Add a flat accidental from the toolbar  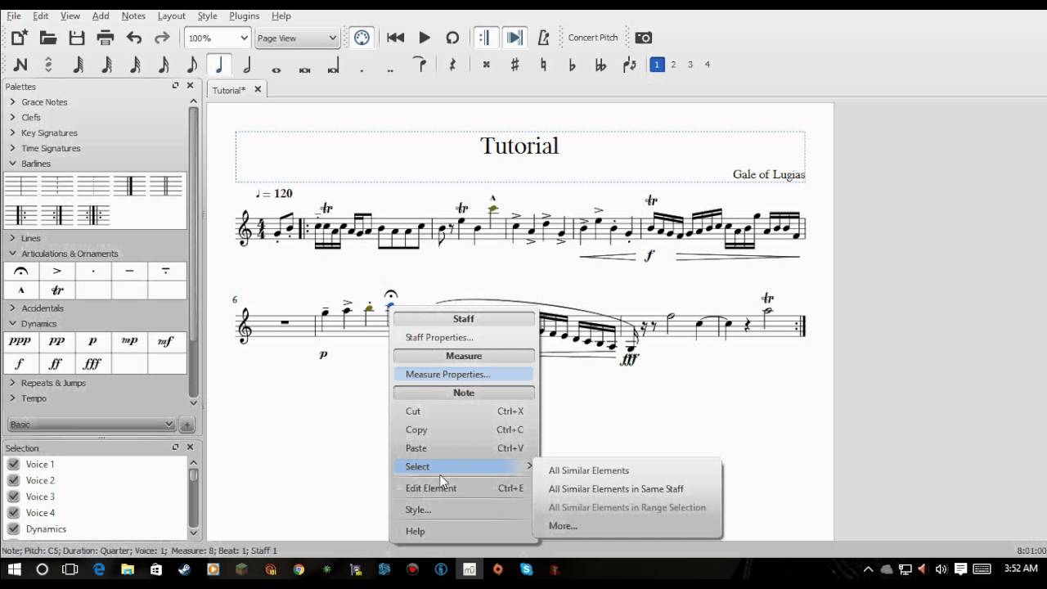572,65
